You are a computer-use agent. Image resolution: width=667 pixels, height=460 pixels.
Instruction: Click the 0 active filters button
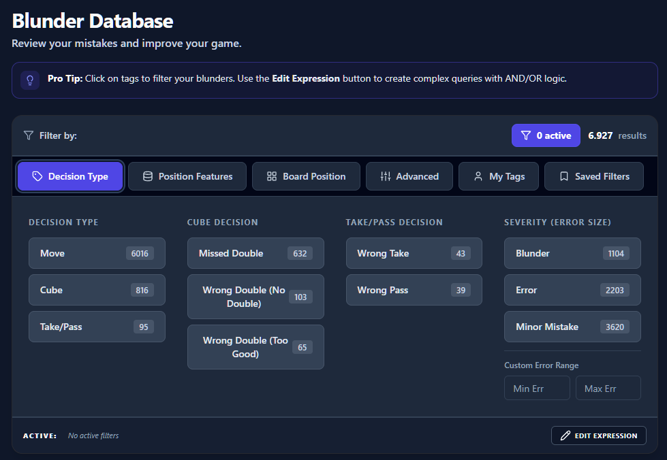pyautogui.click(x=546, y=135)
